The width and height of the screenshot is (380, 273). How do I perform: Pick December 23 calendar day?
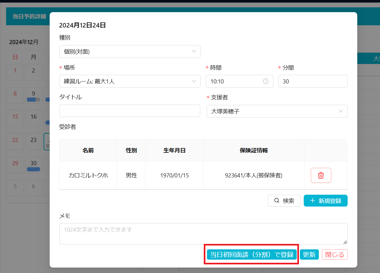pyautogui.click(x=34, y=141)
